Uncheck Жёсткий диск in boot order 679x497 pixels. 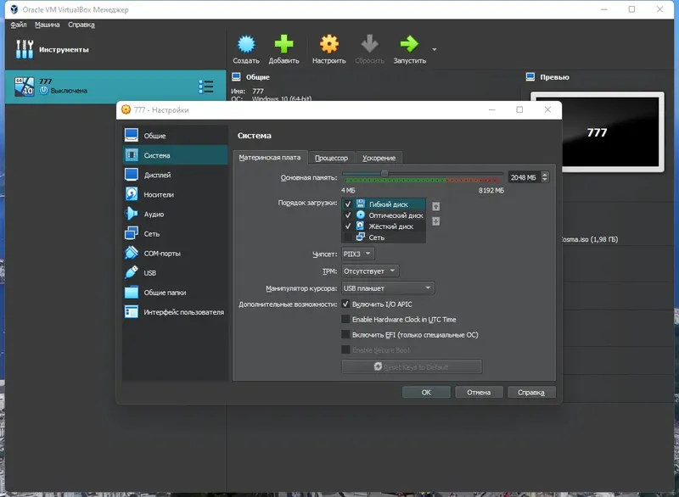[348, 226]
